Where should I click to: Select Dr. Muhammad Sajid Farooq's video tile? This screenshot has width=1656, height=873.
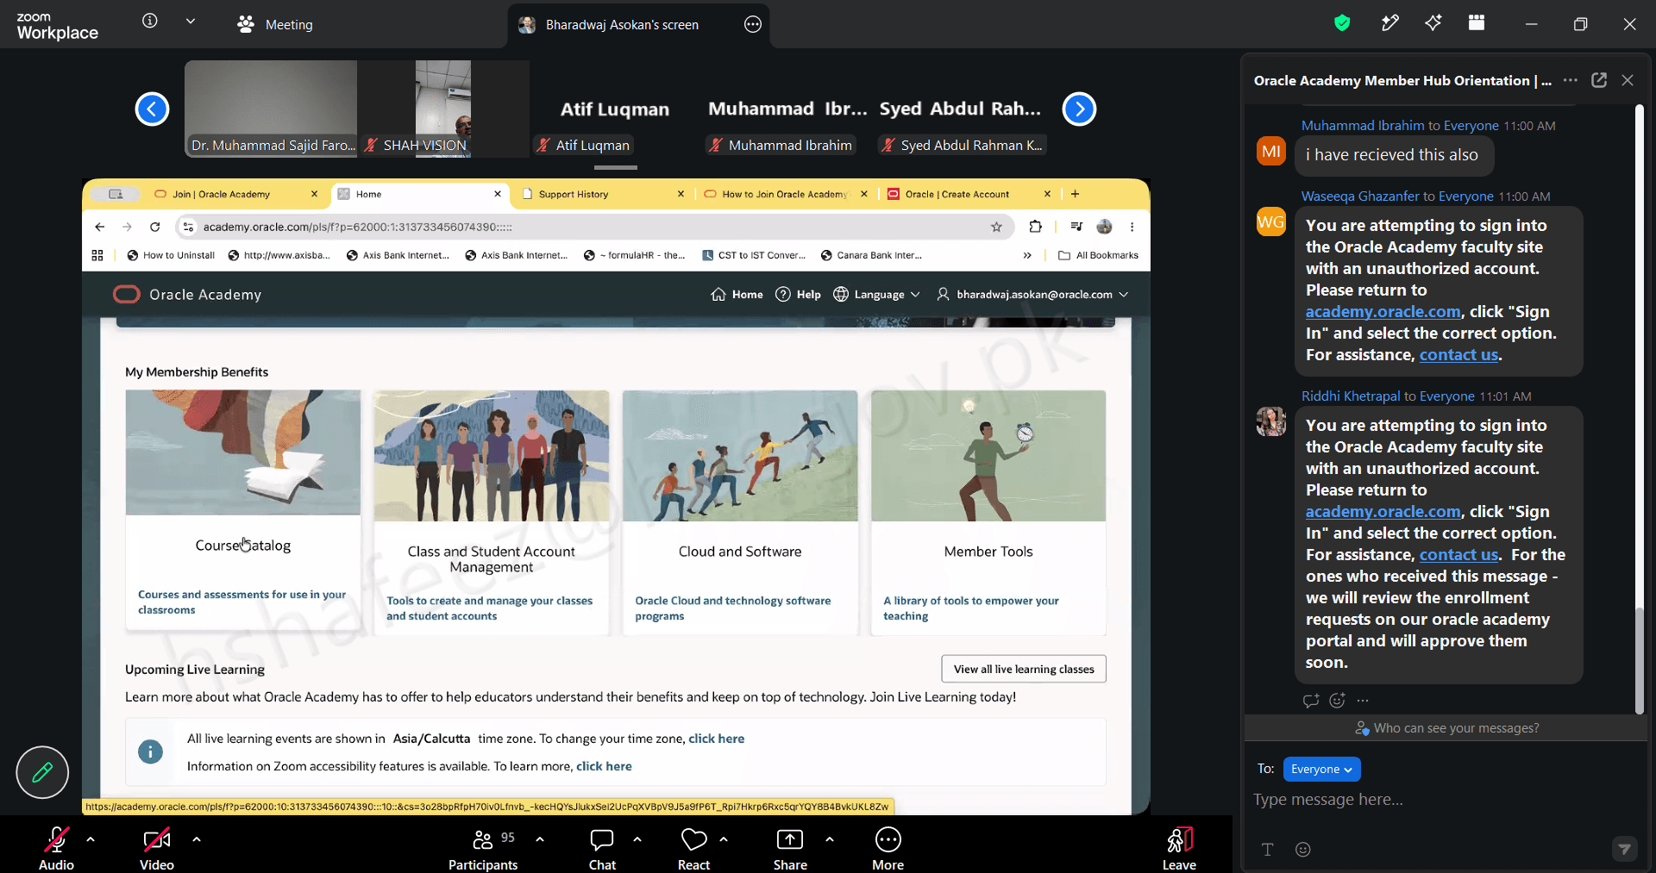pos(271,109)
